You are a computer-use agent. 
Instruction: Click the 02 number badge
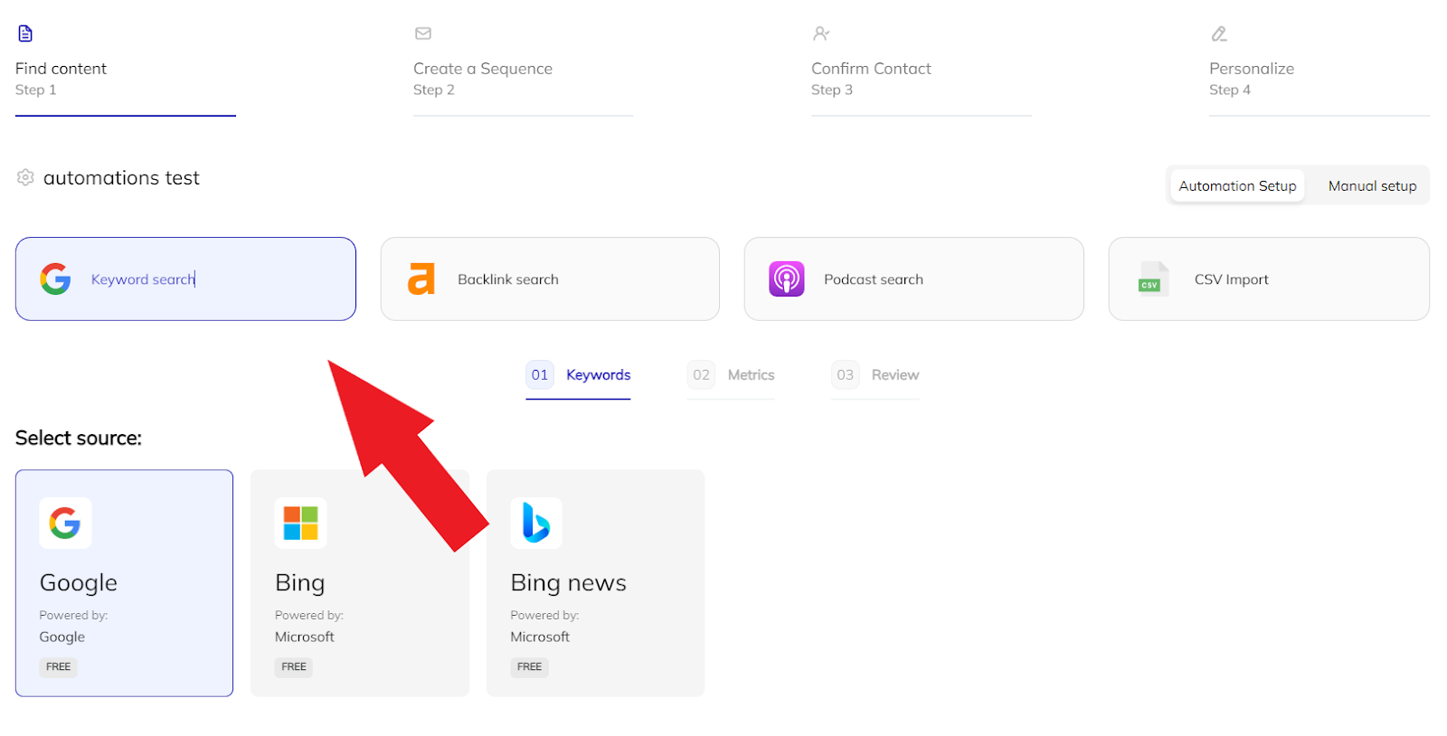pyautogui.click(x=701, y=375)
